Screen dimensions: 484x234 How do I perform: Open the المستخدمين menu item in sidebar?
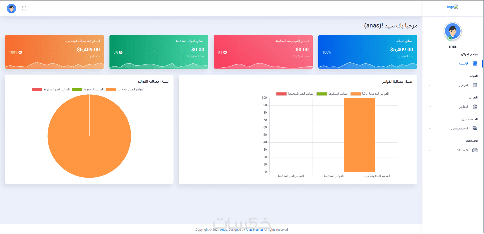460,128
